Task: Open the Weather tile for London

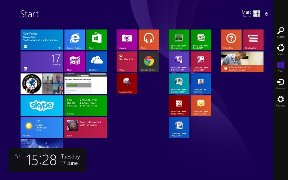Action: pyautogui.click(x=42, y=128)
